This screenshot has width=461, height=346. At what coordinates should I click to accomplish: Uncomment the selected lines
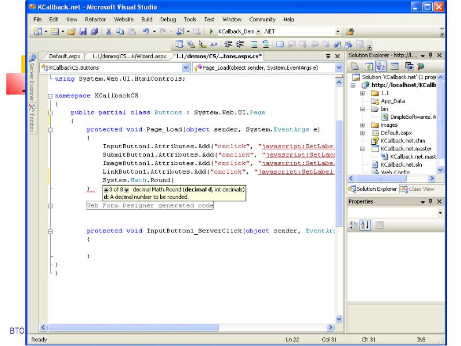(x=266, y=44)
